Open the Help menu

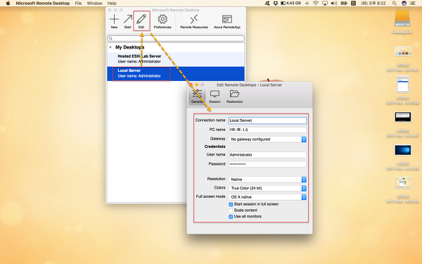(x=112, y=4)
